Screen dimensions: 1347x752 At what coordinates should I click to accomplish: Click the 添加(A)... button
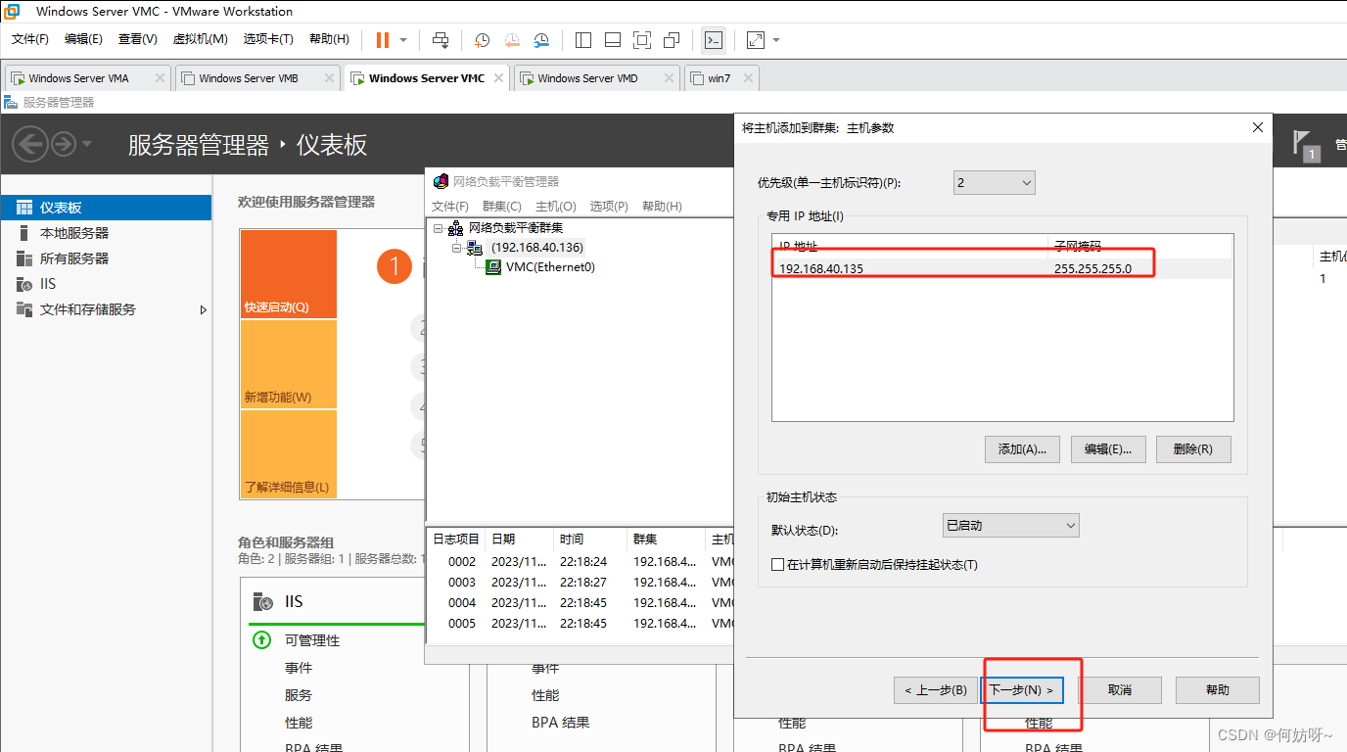click(x=1022, y=449)
